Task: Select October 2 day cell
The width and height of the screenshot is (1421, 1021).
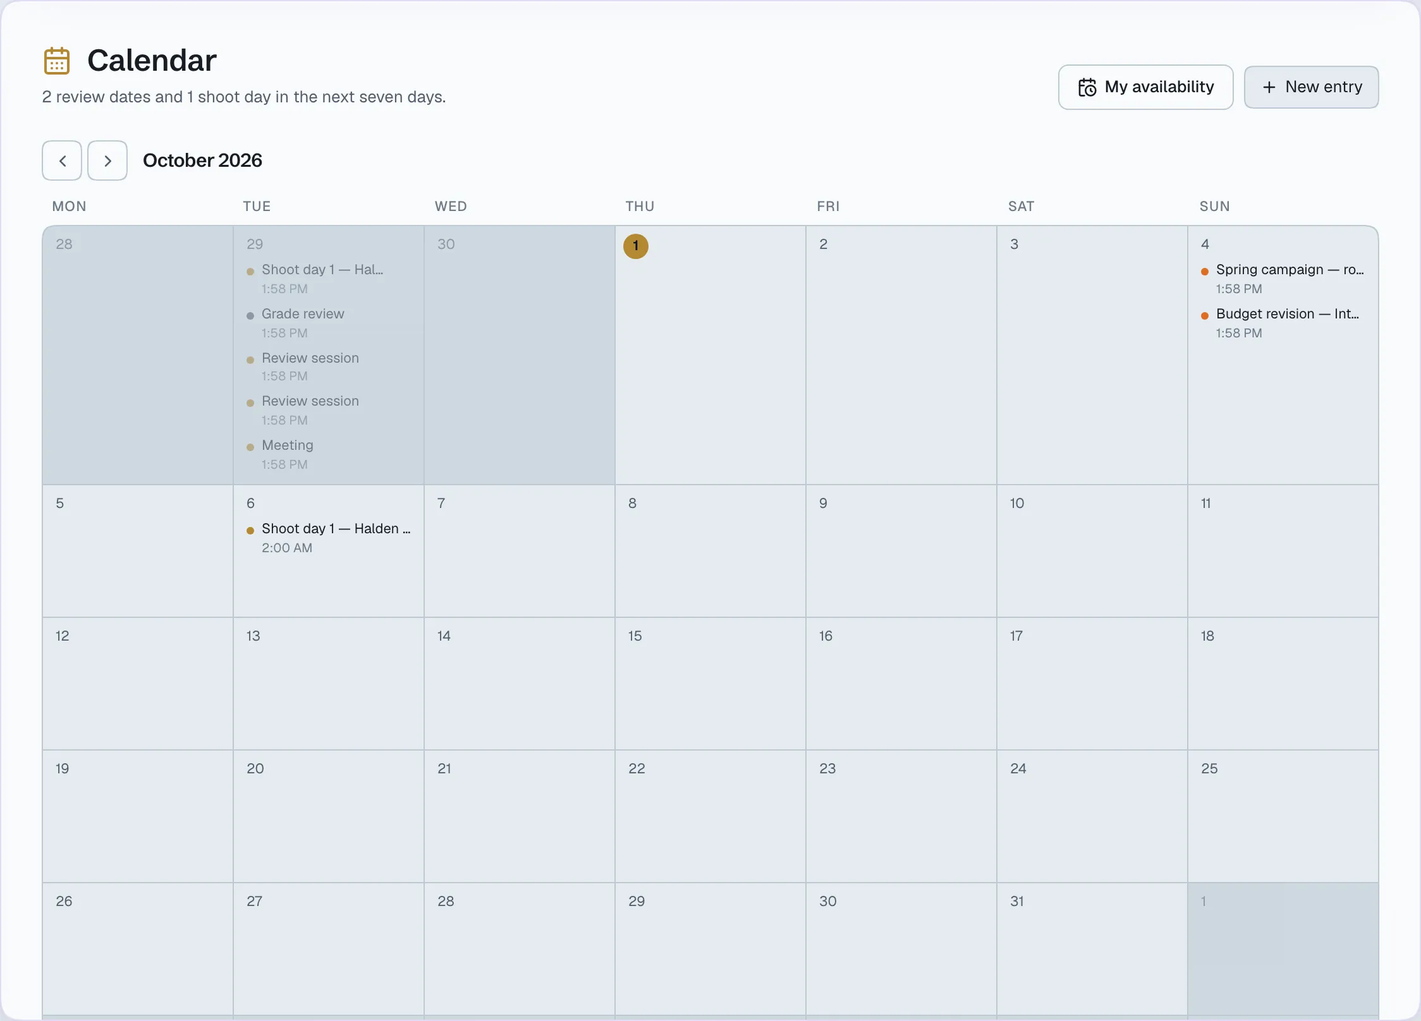Action: point(901,355)
